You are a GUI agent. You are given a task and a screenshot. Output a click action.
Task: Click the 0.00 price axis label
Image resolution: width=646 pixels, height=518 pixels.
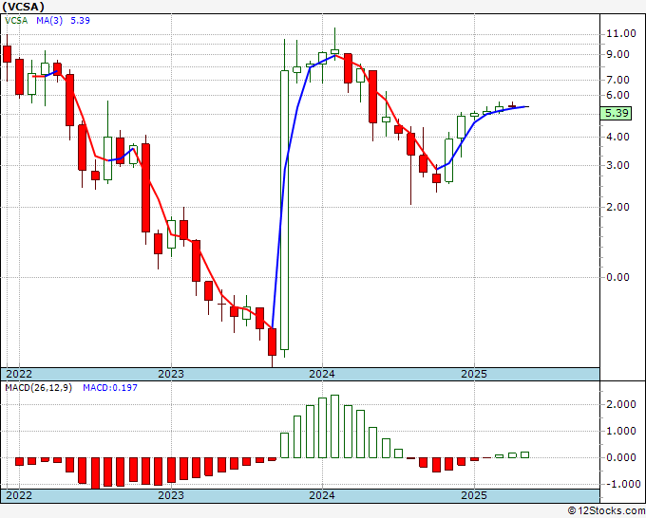tap(618, 277)
